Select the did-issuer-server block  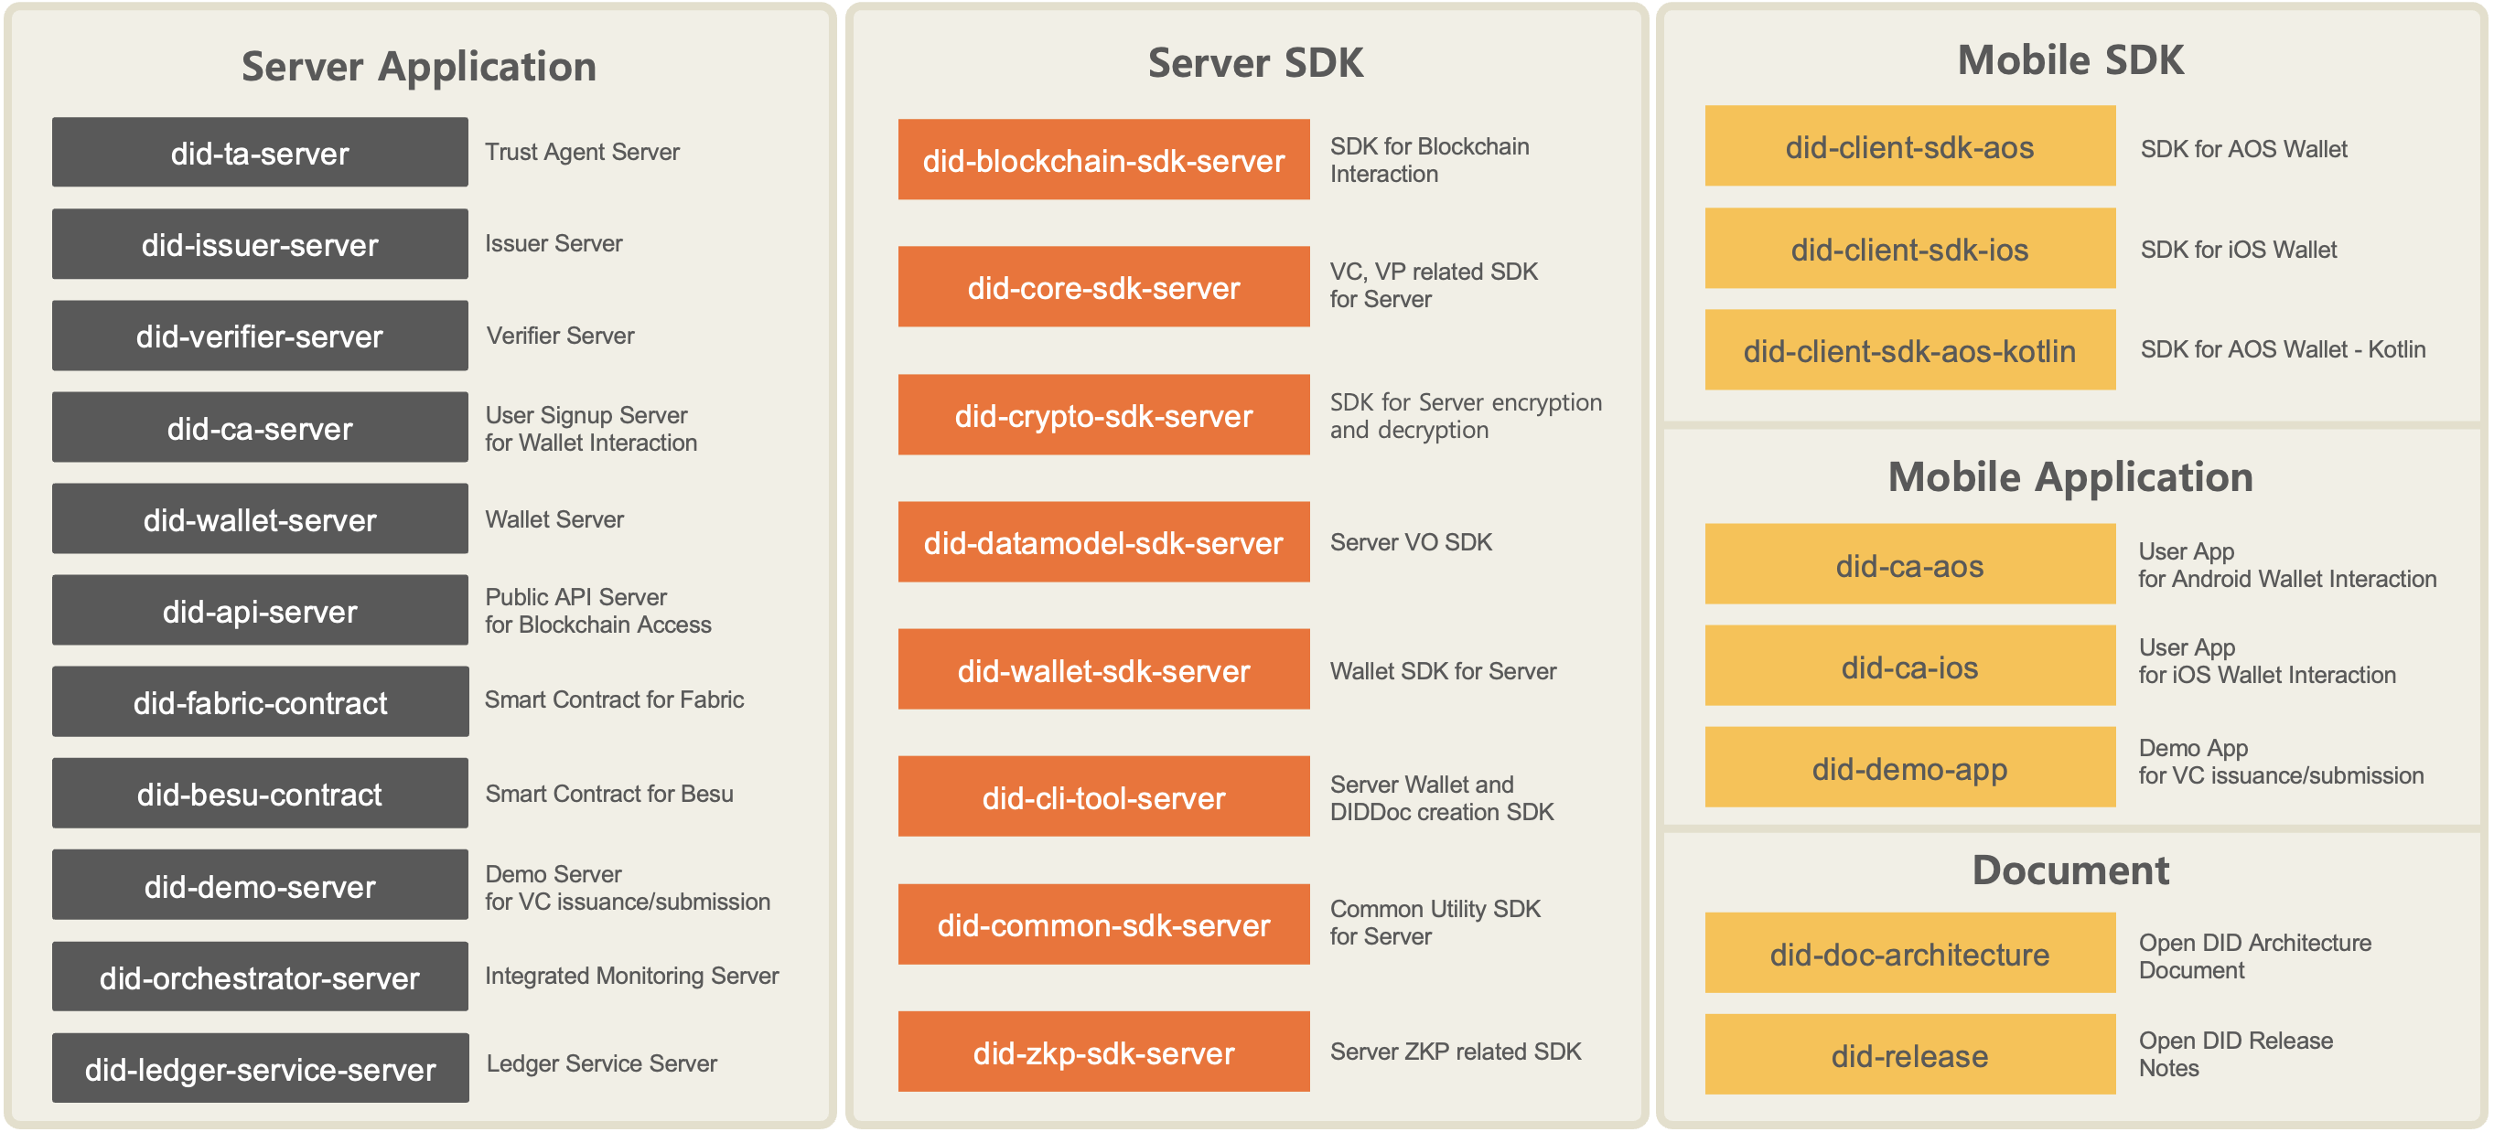[x=260, y=244]
